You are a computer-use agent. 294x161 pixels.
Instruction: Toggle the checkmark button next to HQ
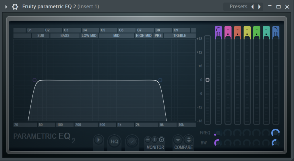[x=132, y=141]
